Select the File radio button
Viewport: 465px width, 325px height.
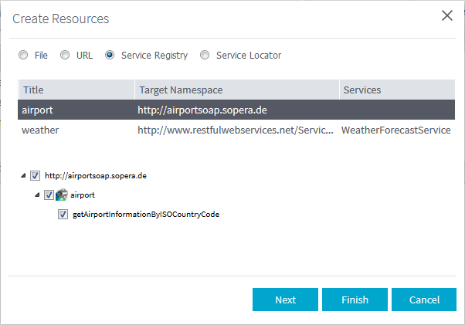[x=23, y=56]
